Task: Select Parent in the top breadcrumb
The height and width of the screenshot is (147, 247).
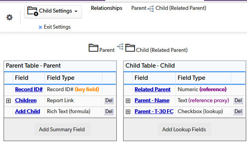Action: (x=139, y=8)
